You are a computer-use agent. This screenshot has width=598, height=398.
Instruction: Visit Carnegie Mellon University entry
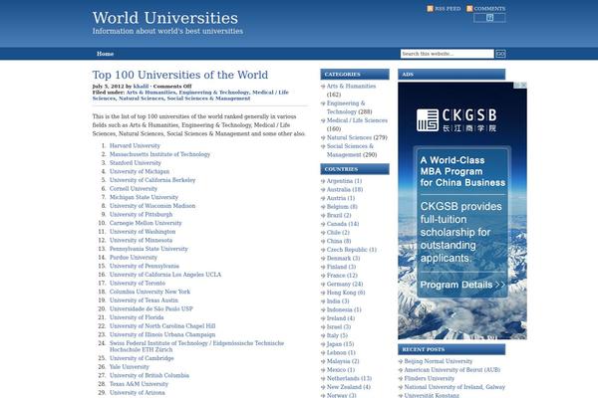pyautogui.click(x=146, y=223)
